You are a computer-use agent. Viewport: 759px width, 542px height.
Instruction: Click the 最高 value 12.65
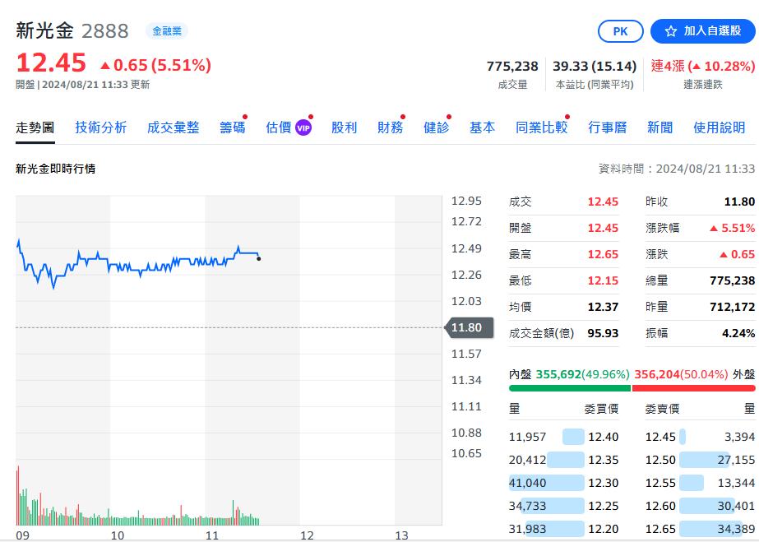(x=603, y=254)
